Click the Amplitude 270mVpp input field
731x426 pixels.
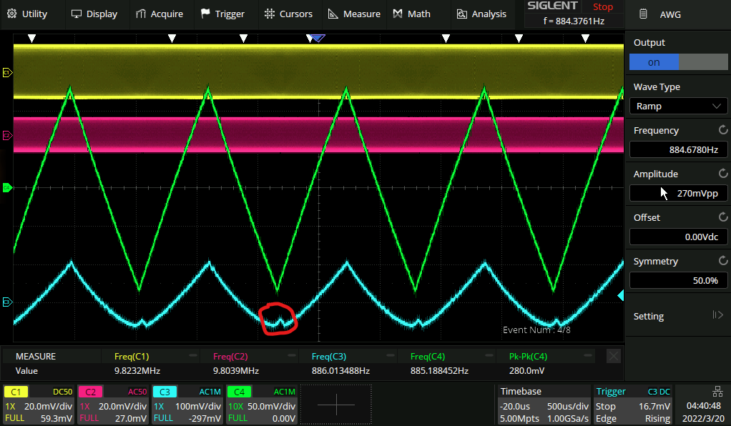pyautogui.click(x=678, y=193)
